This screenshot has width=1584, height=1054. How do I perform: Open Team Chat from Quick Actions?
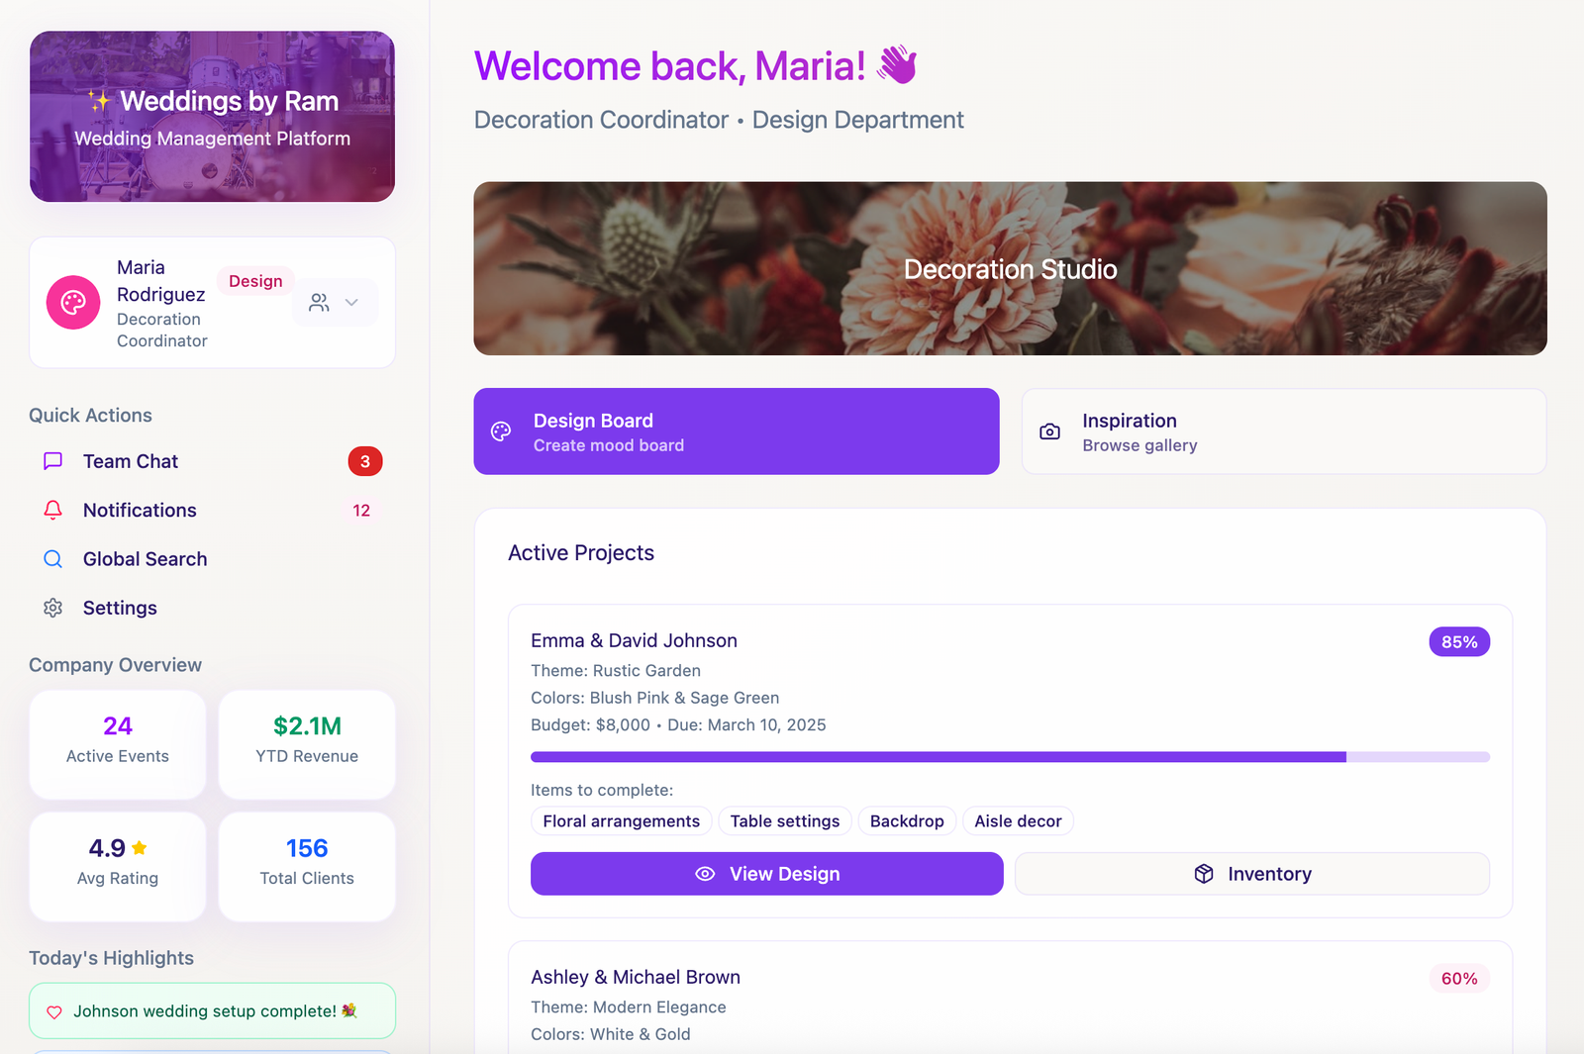coord(131,461)
